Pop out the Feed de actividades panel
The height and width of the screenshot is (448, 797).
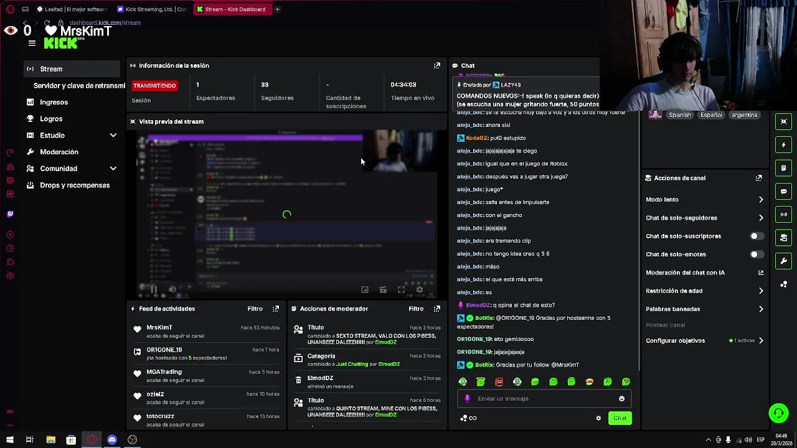[x=276, y=309]
